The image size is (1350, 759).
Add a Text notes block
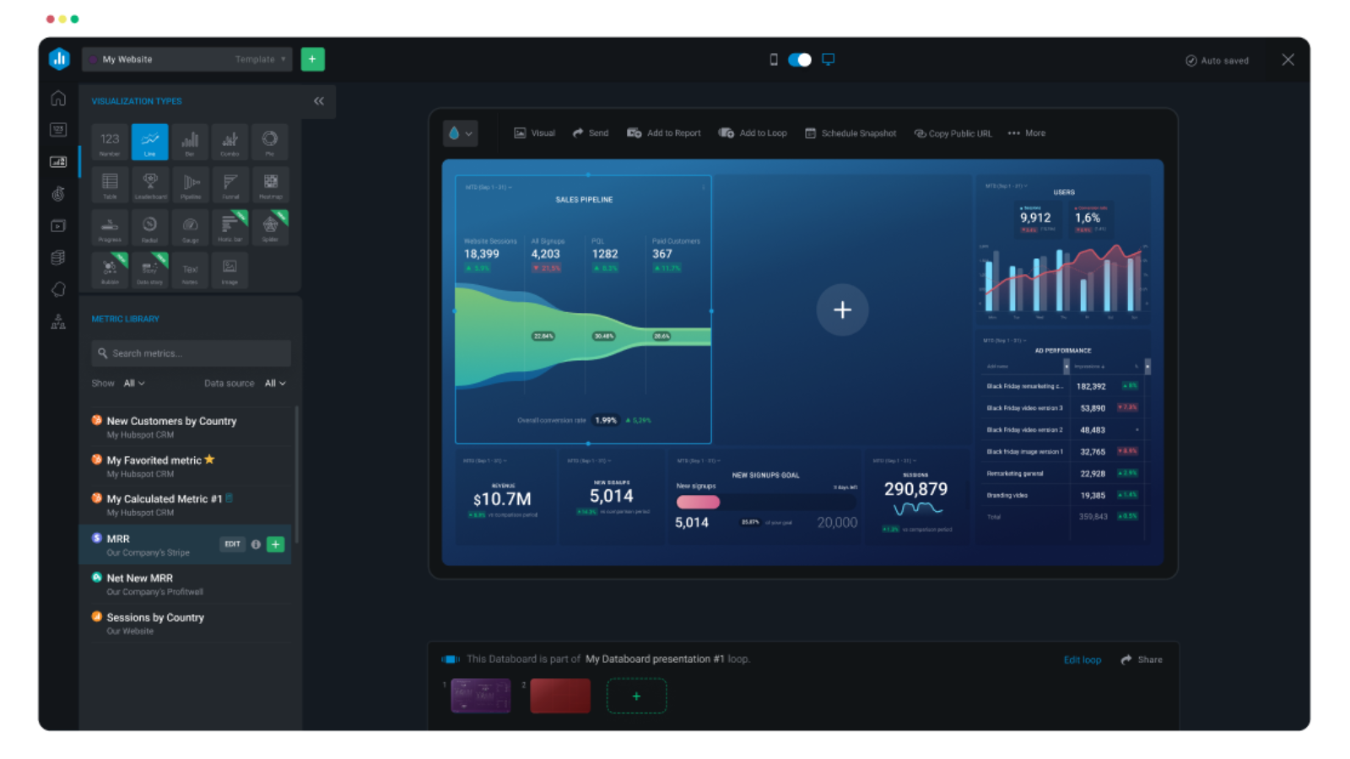point(190,271)
